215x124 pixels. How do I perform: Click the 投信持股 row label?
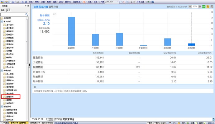pyautogui.click(x=38, y=67)
